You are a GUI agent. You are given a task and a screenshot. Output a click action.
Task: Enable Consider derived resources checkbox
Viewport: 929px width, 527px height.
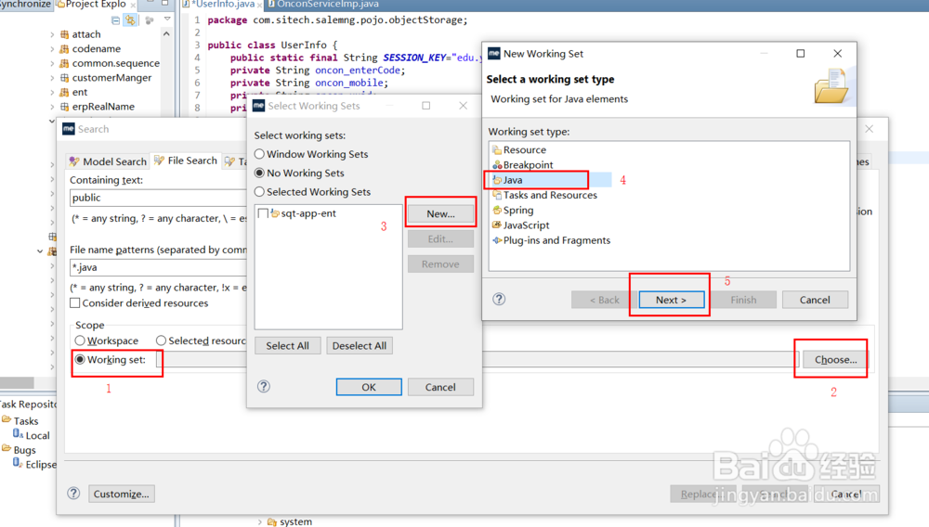74,302
